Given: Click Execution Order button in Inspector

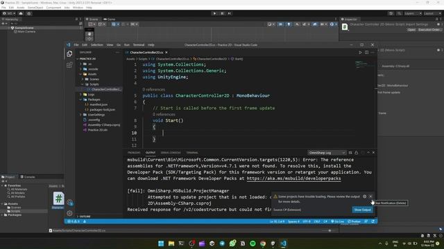Looking at the screenshot, I should click(429, 30).
